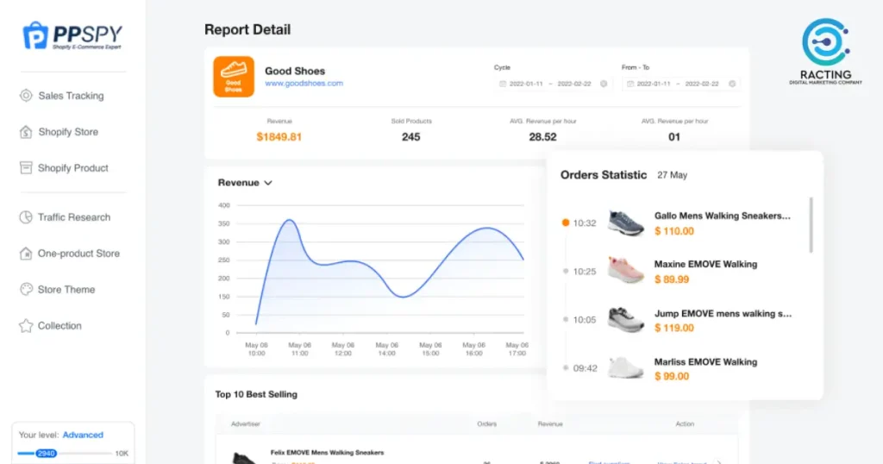
Task: Click the Orders Statistic scrollbar
Action: 811,225
